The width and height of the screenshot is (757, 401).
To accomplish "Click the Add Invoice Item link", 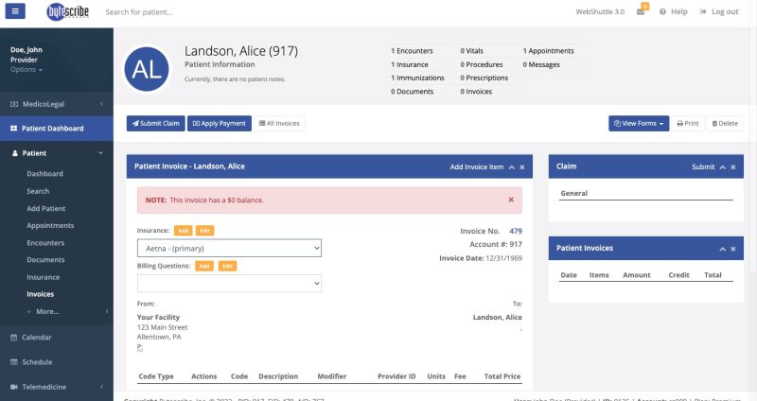I will 476,166.
